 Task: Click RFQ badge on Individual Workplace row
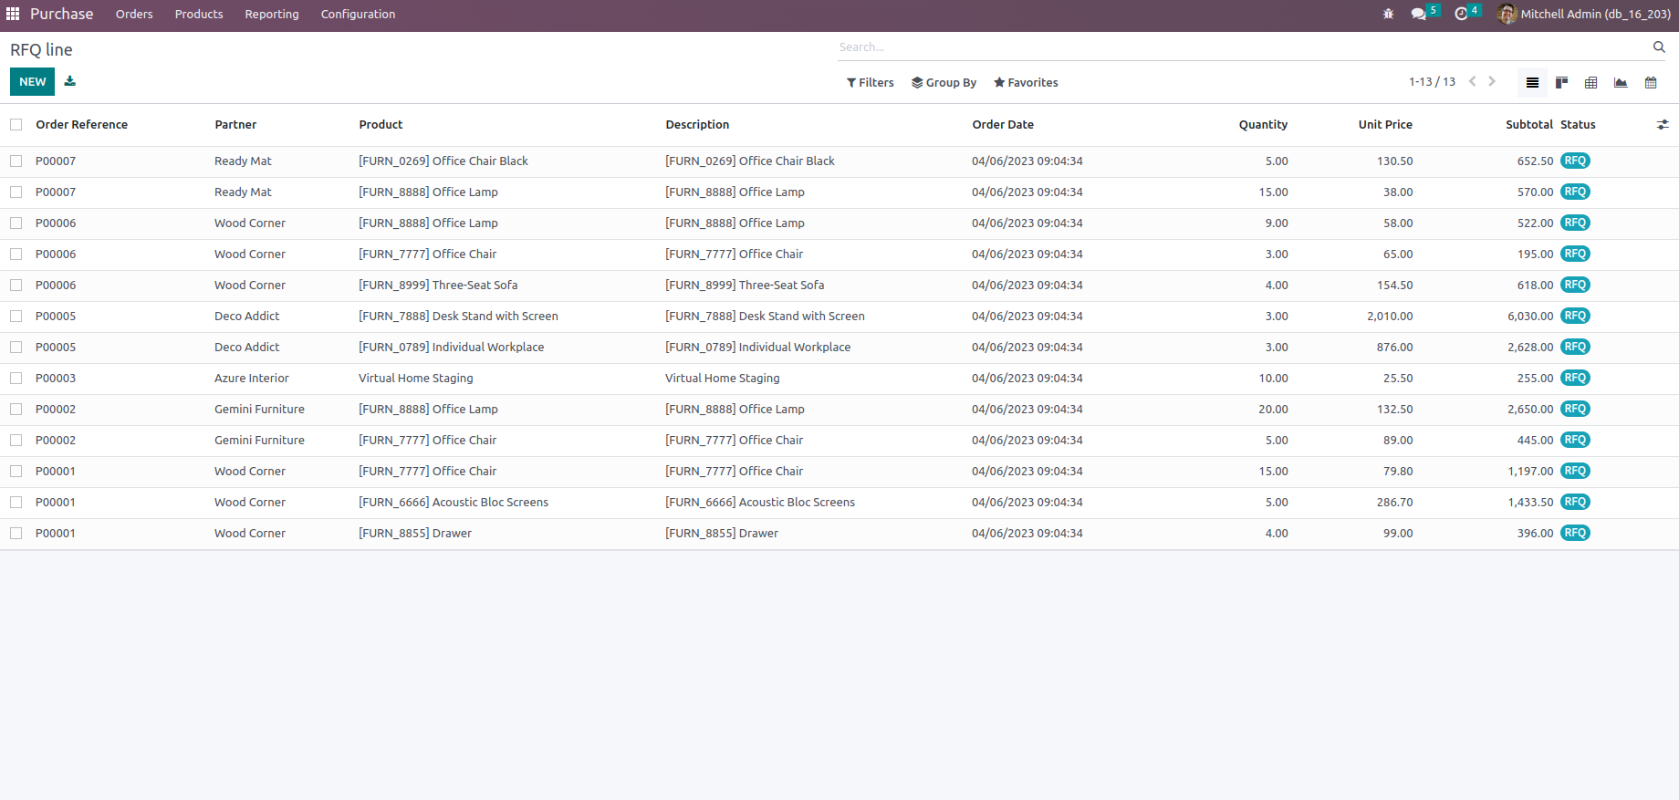tap(1575, 347)
